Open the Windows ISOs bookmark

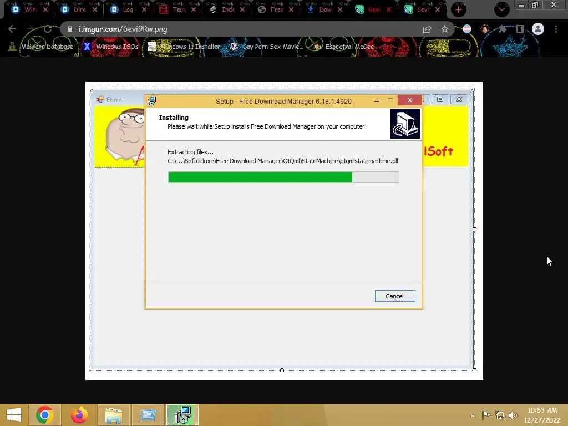point(111,47)
